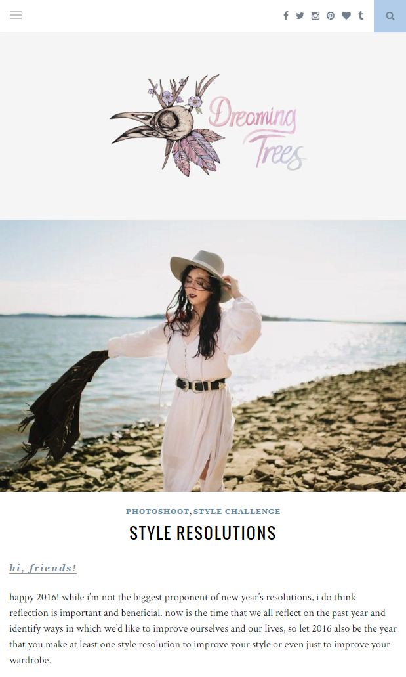The width and height of the screenshot is (406, 677).
Task: Go to the Instagram profile icon
Action: pyautogui.click(x=315, y=16)
